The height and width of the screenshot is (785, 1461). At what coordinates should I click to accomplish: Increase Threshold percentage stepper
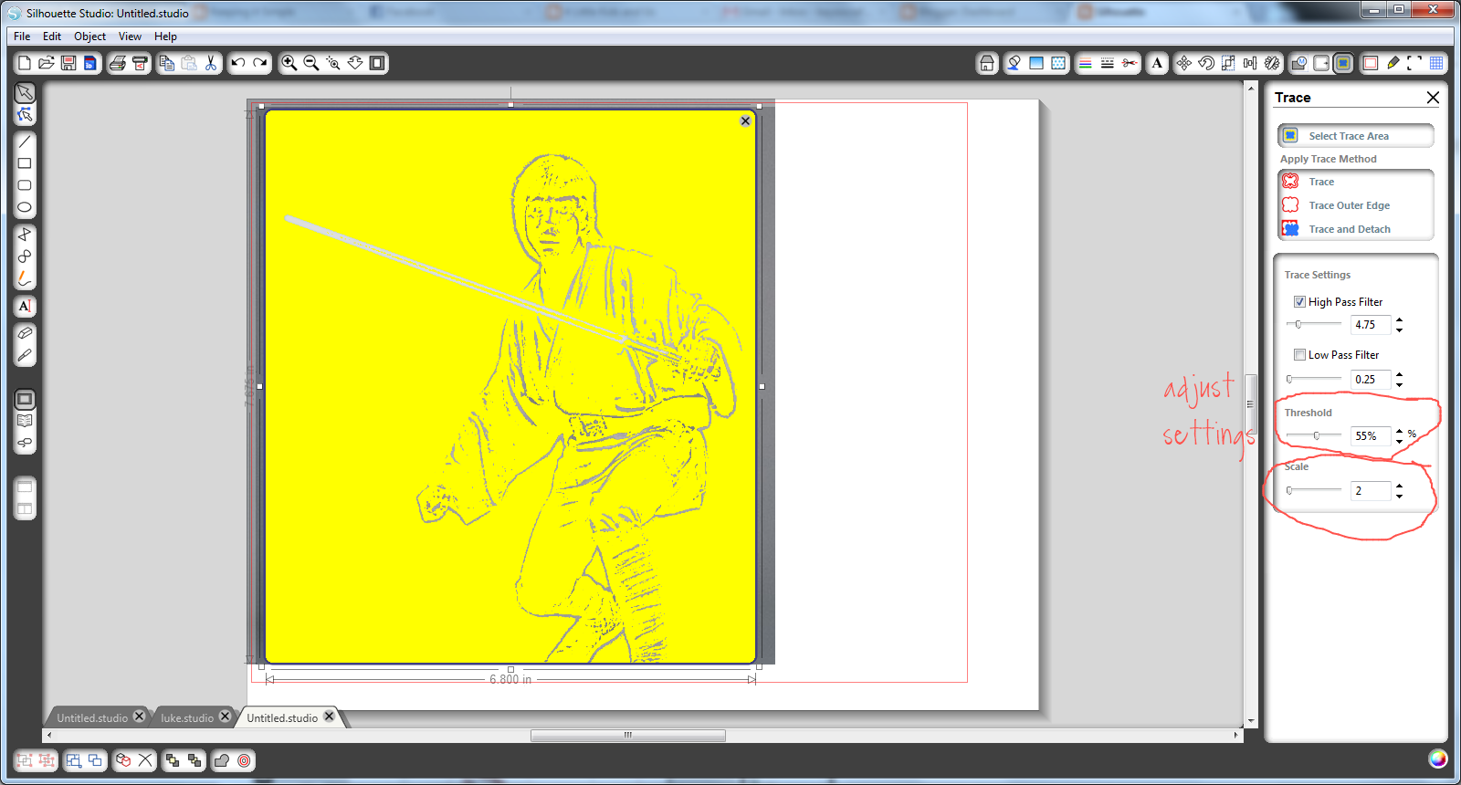pyautogui.click(x=1399, y=432)
